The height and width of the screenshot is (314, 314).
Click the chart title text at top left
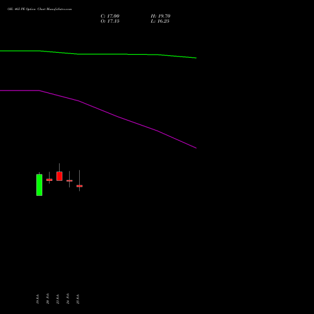coord(40,9)
